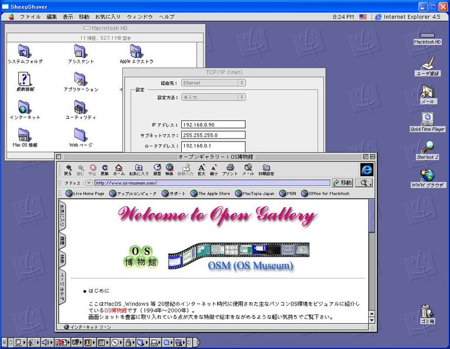The width and height of the screenshot is (450, 349).
Task: Select QuickTime Player desktop icon
Action: 427,122
